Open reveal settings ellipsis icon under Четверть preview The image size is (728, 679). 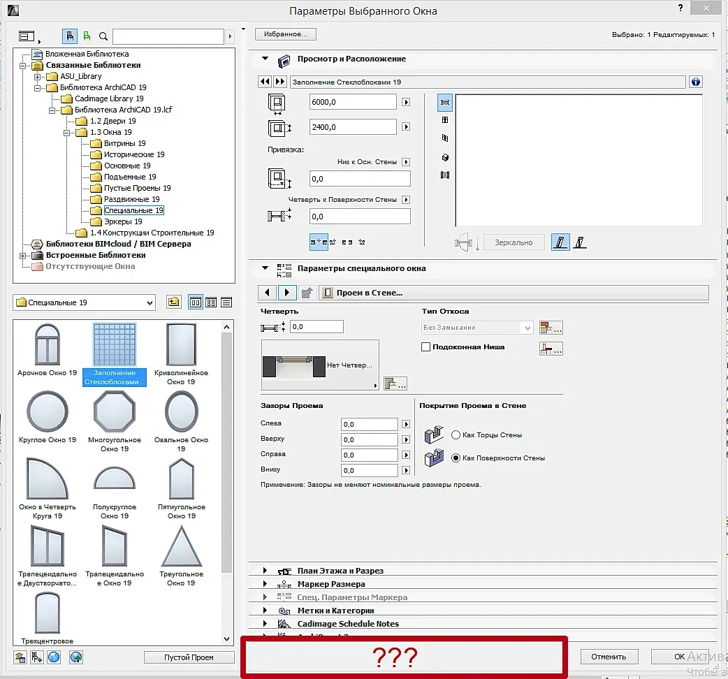[395, 384]
